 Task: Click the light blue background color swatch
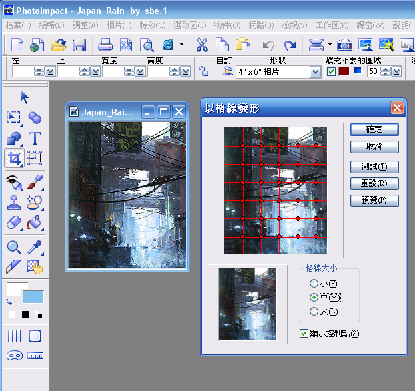pyautogui.click(x=33, y=297)
